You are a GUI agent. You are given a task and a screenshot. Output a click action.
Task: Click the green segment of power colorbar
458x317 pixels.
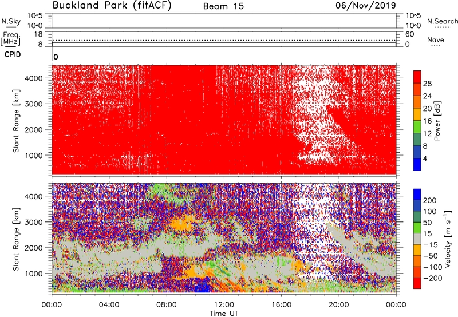click(417, 126)
